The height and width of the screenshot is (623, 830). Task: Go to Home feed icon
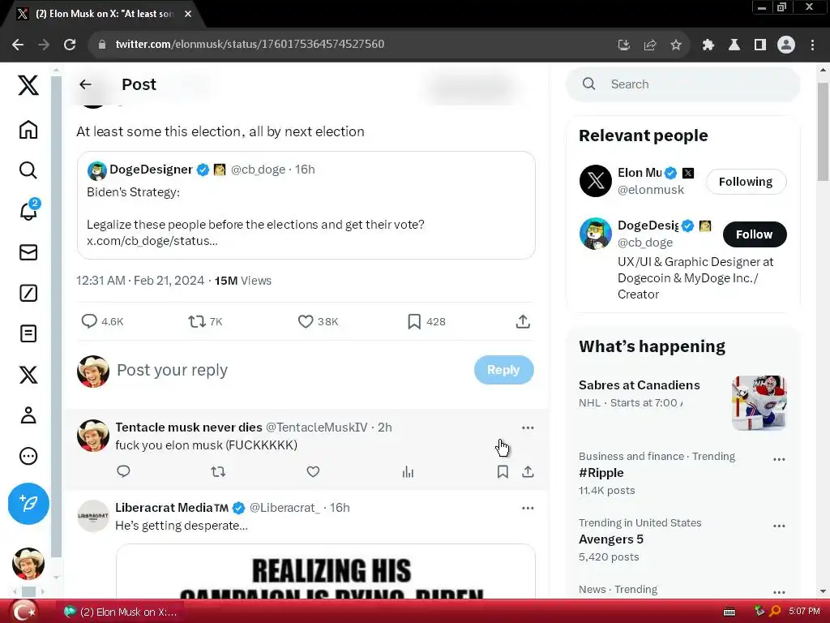tap(28, 130)
